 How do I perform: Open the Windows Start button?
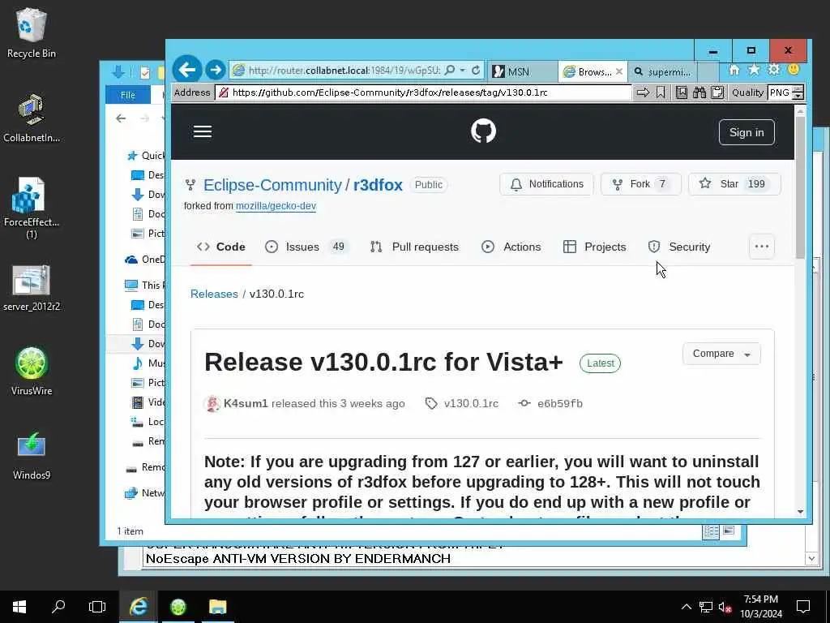(x=19, y=607)
